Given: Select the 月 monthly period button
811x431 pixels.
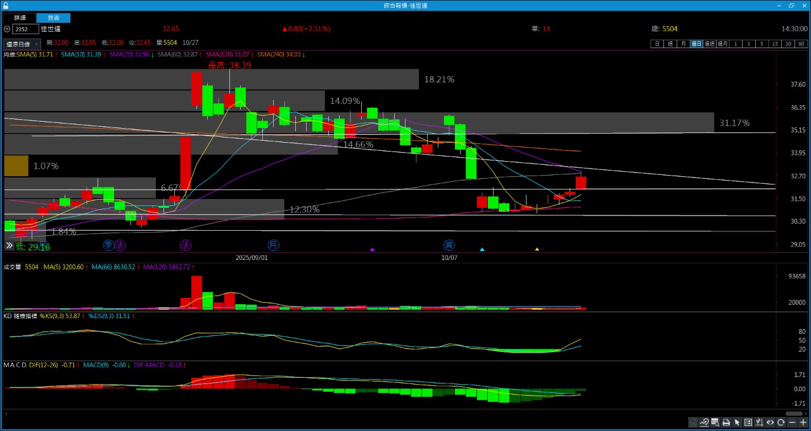Looking at the screenshot, I should click(x=683, y=44).
